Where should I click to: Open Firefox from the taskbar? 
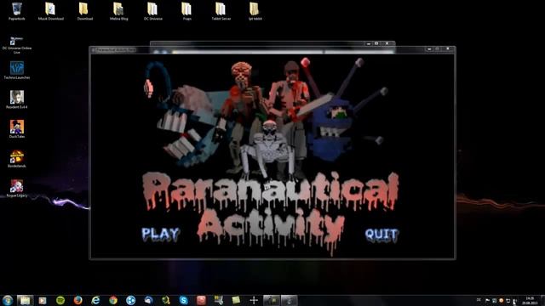click(77, 300)
